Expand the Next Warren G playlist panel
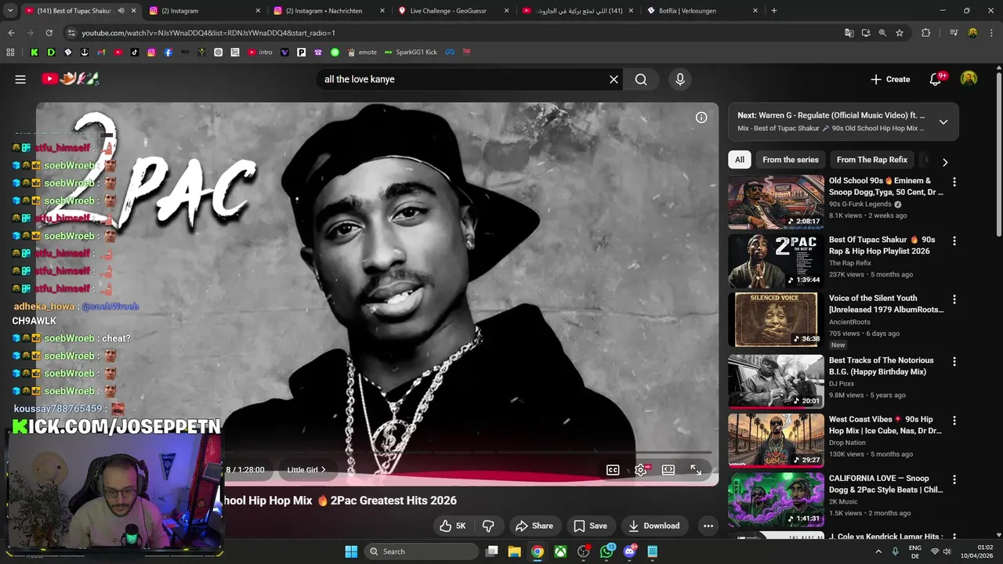The image size is (1003, 564). tap(943, 121)
